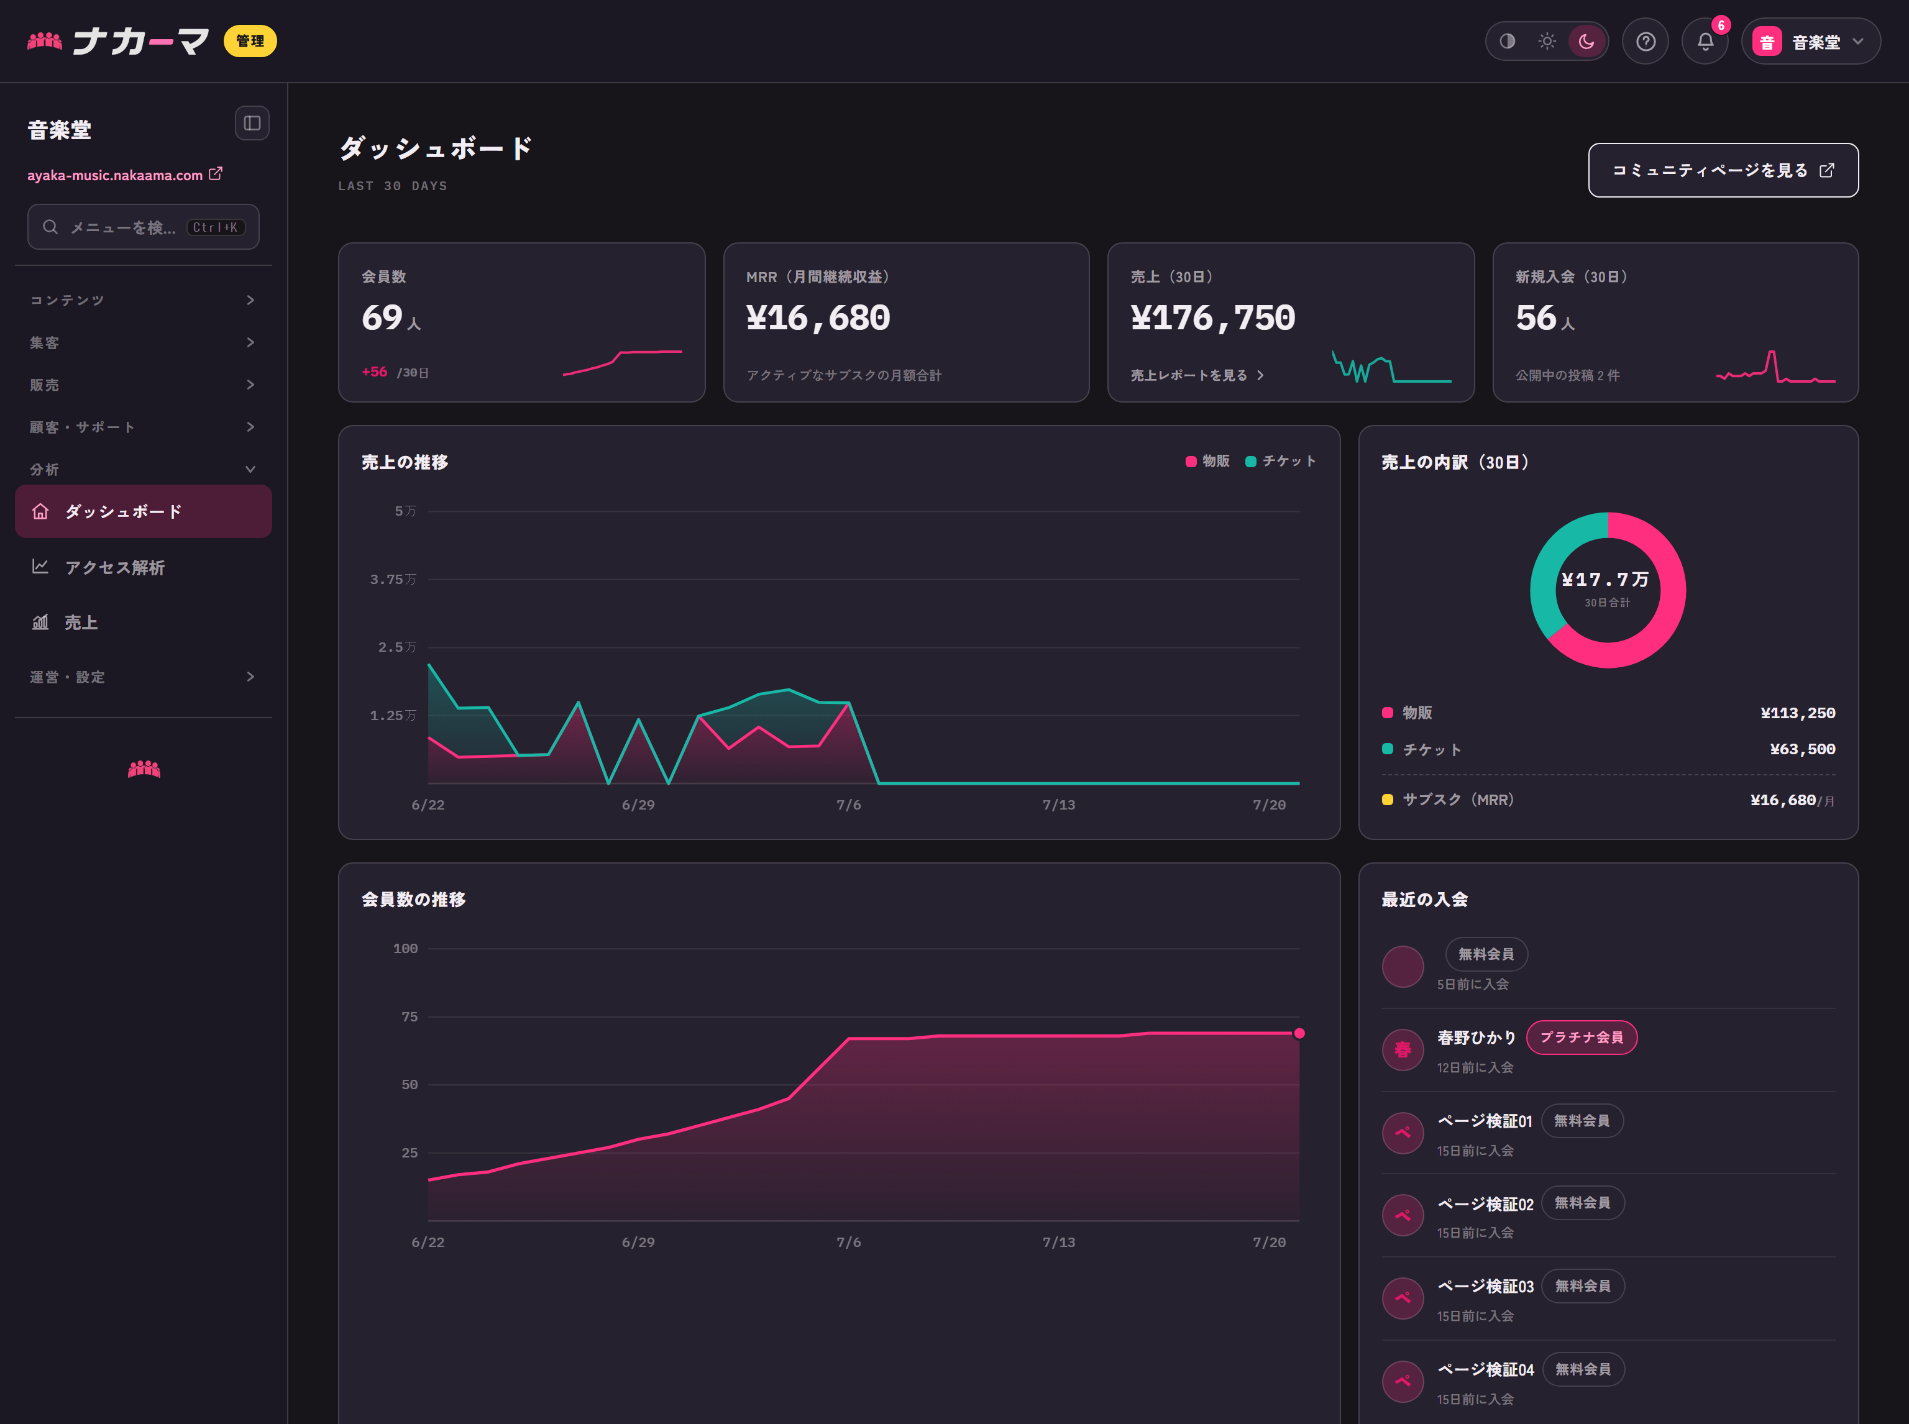Click the サブスク (MRR) row label
The image size is (1909, 1424).
click(1458, 800)
